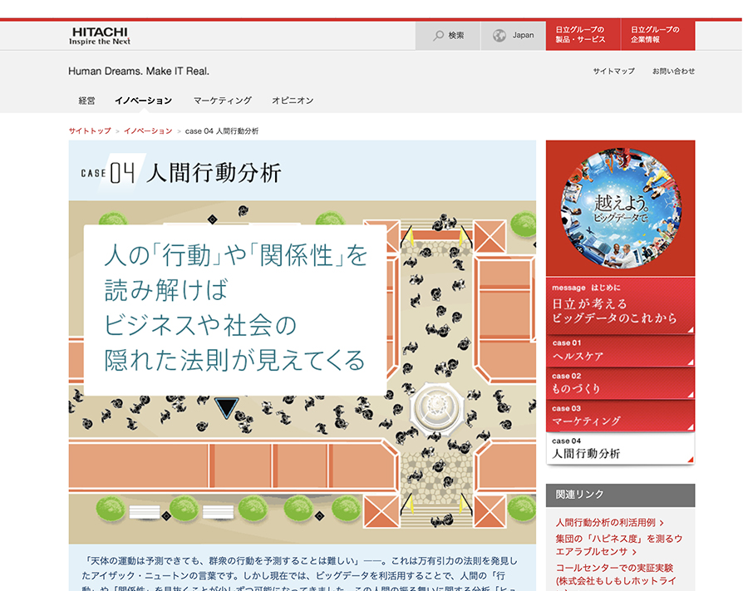Screen dimensions: 743x591
Task: Click the white circular fountain in the plaza
Action: point(434,405)
